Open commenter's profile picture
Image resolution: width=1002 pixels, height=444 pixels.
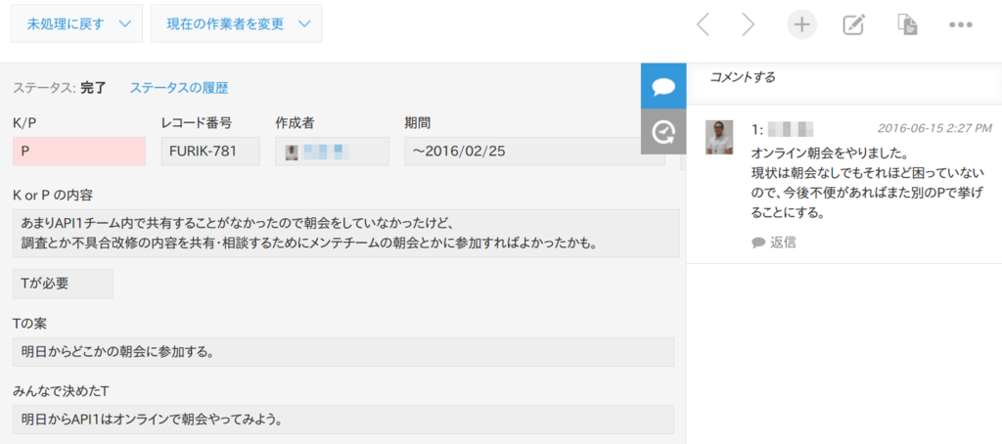pos(719,137)
